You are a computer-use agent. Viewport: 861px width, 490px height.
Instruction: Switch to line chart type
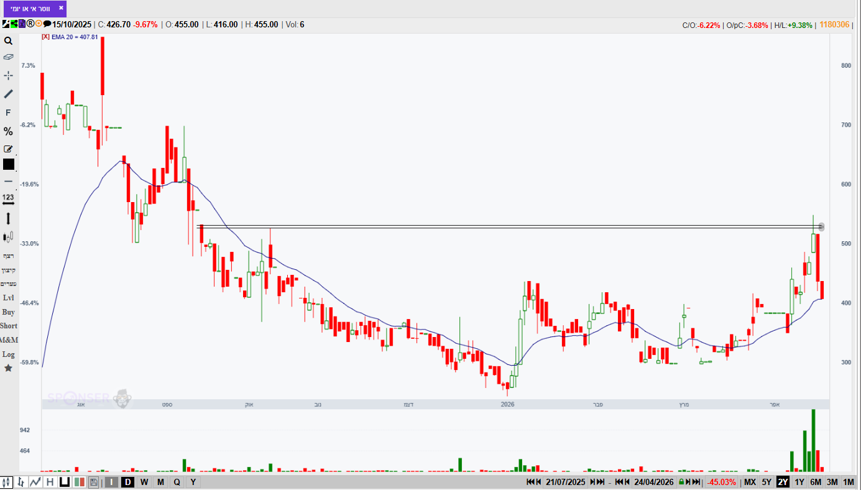click(x=35, y=482)
